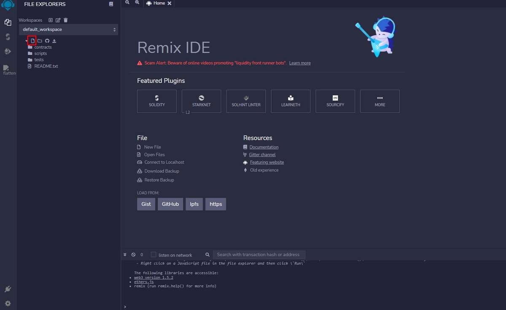Click Open Files under File section
Viewport: 506px width, 310px height.
(154, 155)
